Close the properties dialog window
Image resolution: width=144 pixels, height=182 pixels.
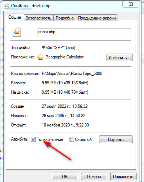pos(131,4)
